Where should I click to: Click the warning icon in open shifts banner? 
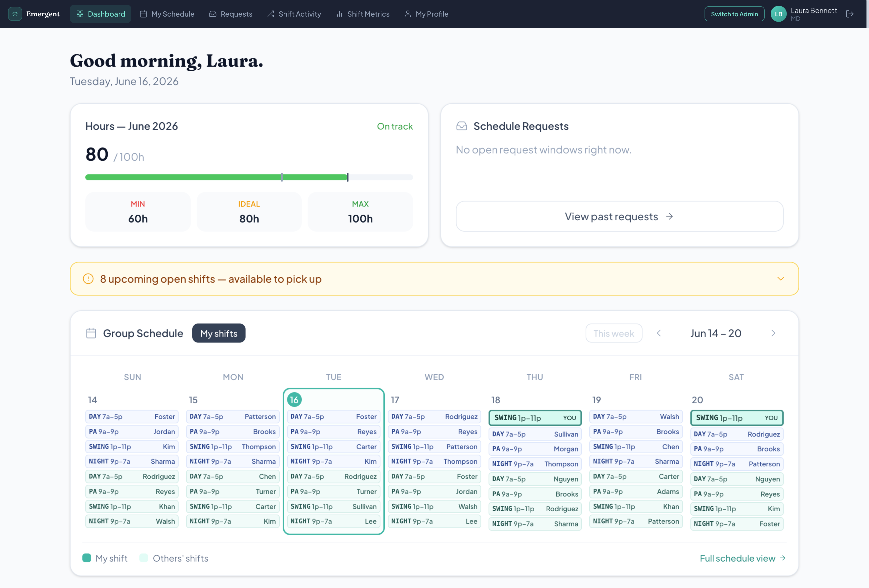[88, 279]
